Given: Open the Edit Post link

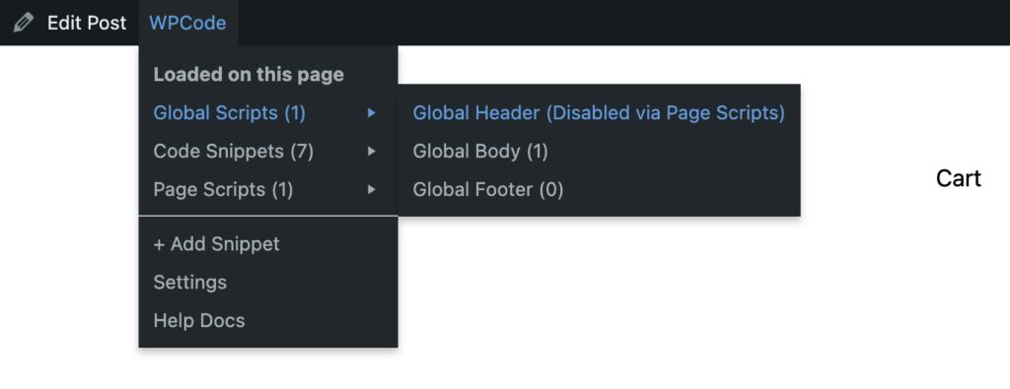Looking at the screenshot, I should (87, 24).
